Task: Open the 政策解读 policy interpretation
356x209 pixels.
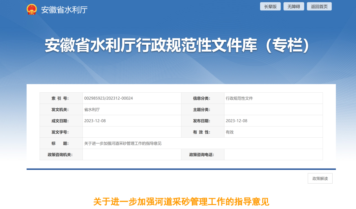Action: click(320, 178)
